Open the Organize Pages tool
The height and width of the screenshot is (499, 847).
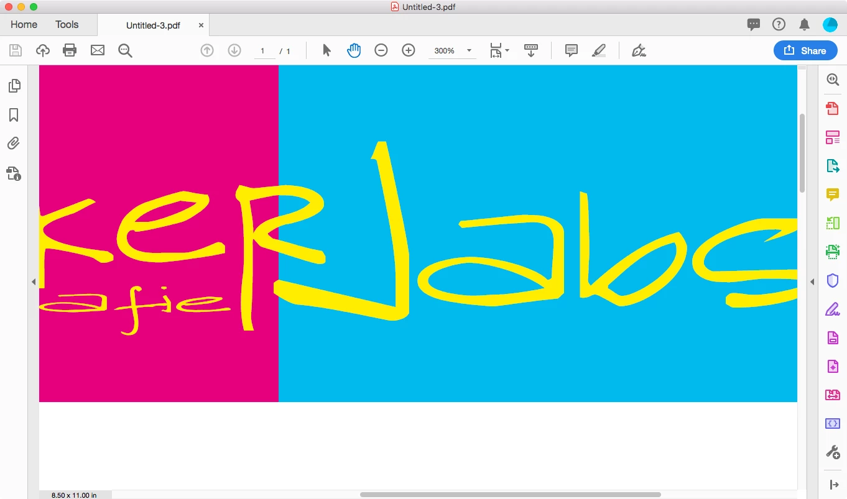[833, 137]
